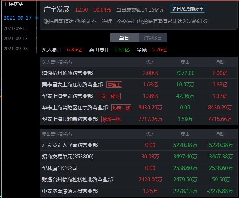
Task: Click the 广宇发展 stock name
Action: (x=57, y=9)
